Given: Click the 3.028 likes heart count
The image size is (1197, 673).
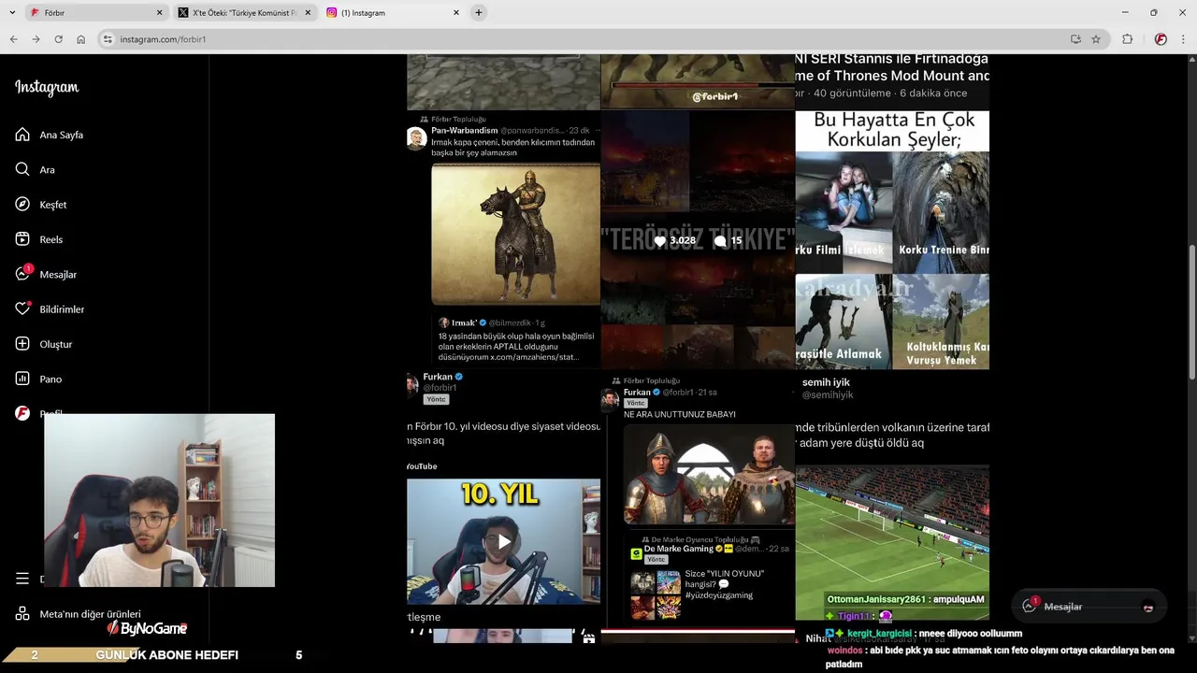Looking at the screenshot, I should coord(674,240).
